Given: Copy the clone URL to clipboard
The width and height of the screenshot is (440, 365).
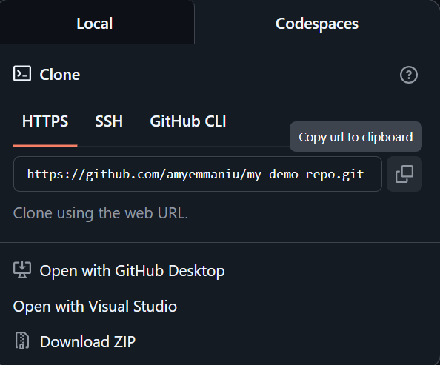Looking at the screenshot, I should click(404, 174).
